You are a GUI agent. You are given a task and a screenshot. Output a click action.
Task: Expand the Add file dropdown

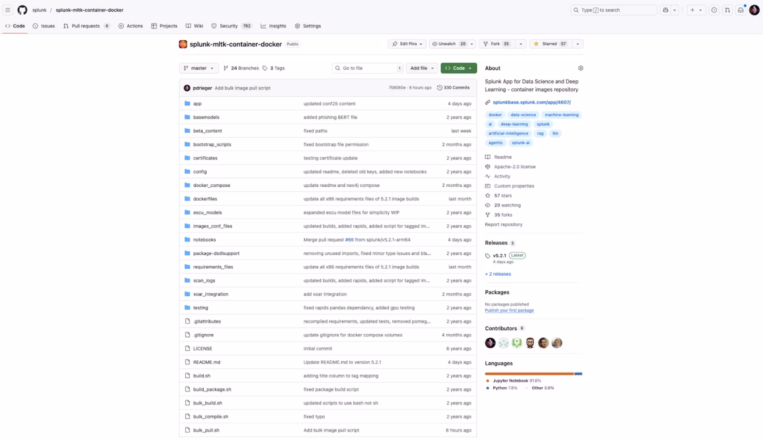click(x=422, y=68)
